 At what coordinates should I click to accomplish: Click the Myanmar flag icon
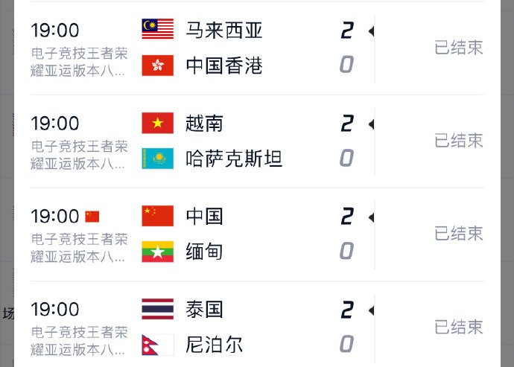157,252
